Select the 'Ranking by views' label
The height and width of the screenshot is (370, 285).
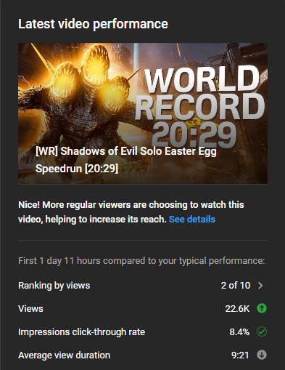point(54,286)
